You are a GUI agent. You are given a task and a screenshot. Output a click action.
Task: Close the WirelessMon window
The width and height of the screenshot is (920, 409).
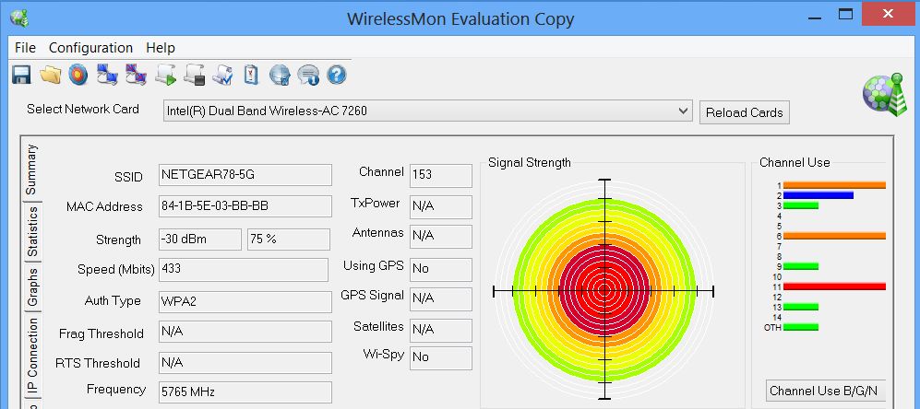890,14
